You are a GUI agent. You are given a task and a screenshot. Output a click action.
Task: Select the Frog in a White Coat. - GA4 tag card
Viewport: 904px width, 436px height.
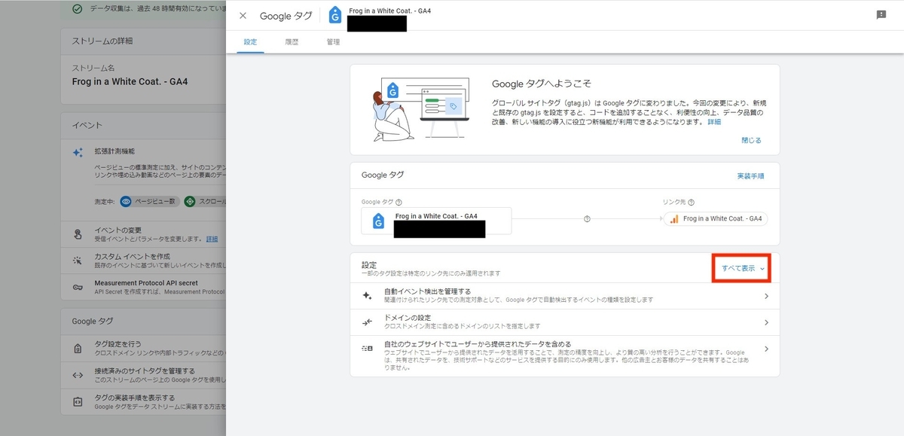point(436,221)
